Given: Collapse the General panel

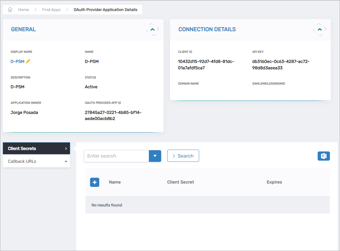Looking at the screenshot, I should tap(153, 30).
